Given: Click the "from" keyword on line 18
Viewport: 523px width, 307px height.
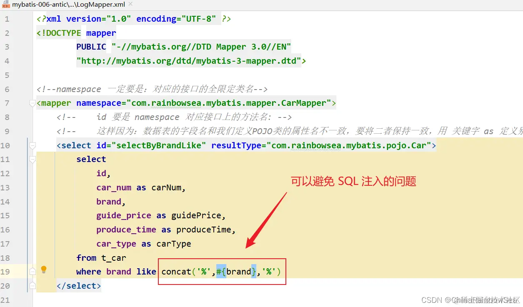Looking at the screenshot, I should click(x=86, y=258).
